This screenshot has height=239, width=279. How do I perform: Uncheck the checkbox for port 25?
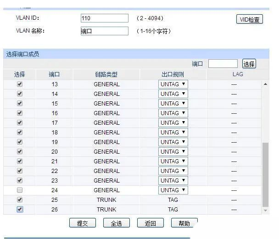coord(20,200)
